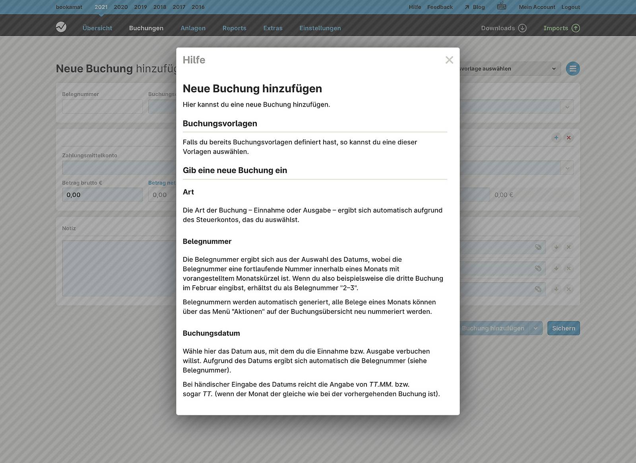Screen dimensions: 636x463
Task: Delete the second attachment row
Action: click(x=568, y=268)
